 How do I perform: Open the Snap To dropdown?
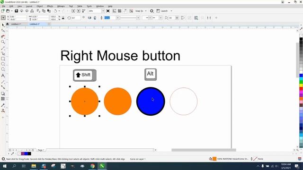(x=146, y=11)
